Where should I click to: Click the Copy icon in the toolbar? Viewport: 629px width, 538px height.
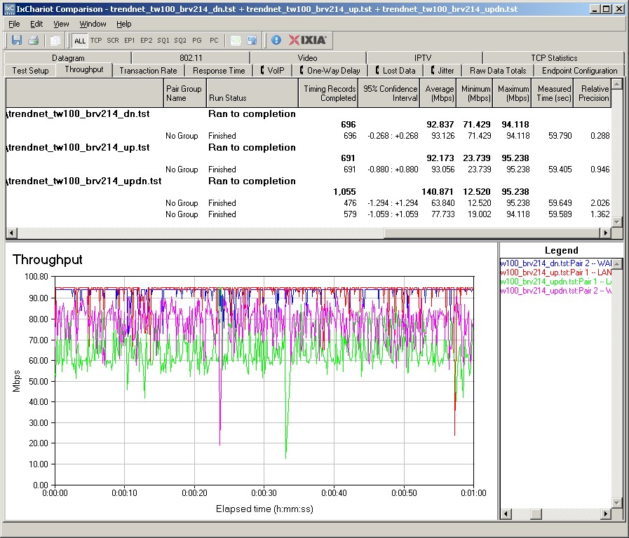(x=55, y=40)
